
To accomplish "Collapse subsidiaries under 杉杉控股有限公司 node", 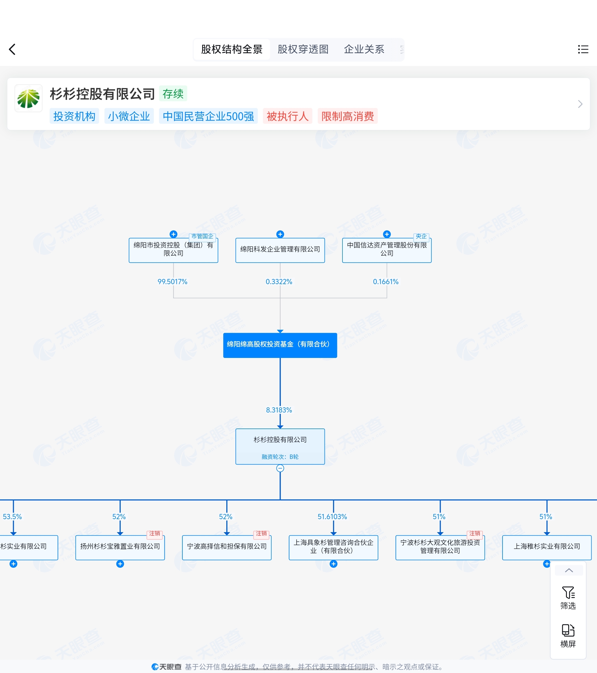I will [x=280, y=468].
